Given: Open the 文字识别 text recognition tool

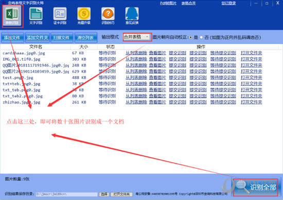Looking at the screenshot, I should click(x=36, y=16).
